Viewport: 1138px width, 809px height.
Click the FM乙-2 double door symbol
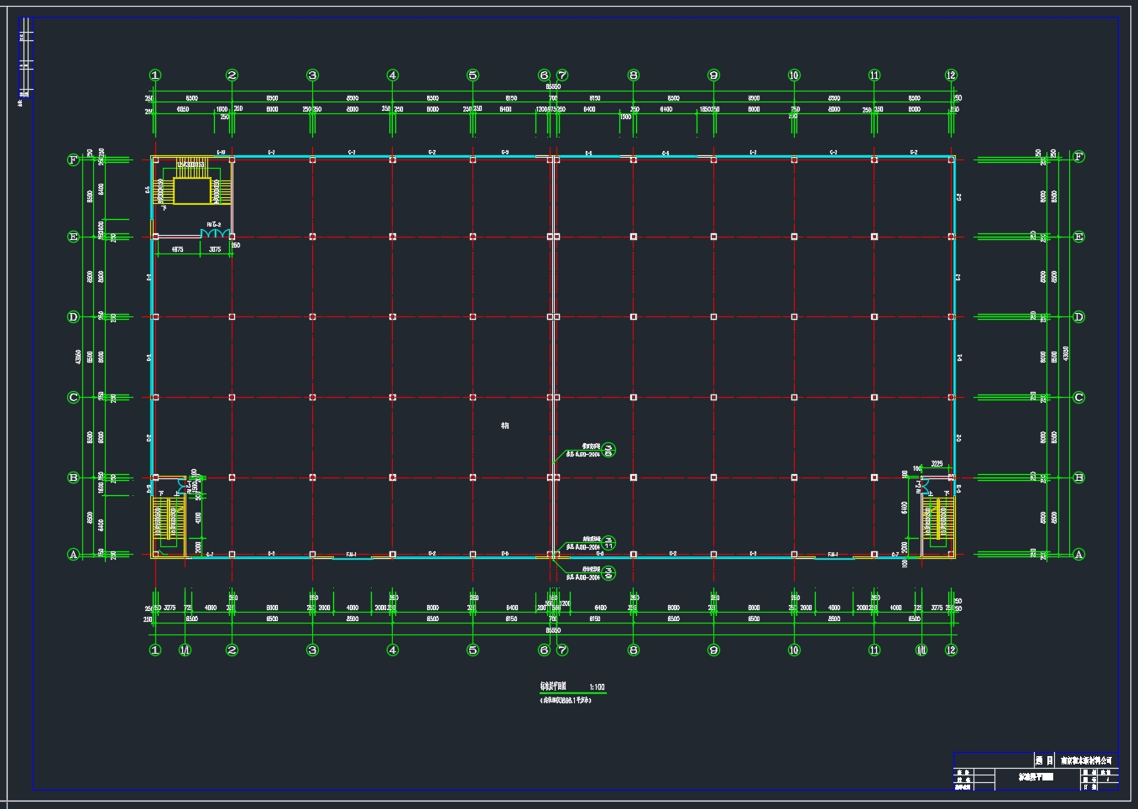tap(215, 232)
